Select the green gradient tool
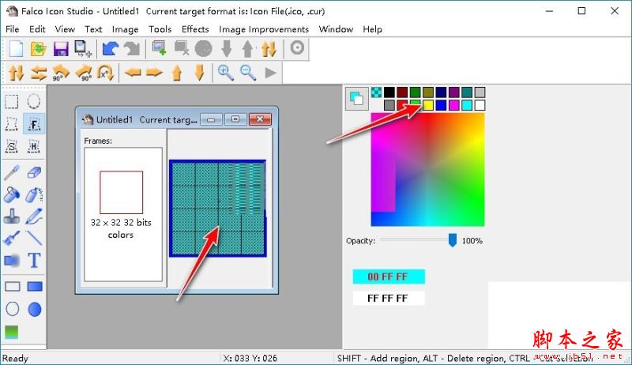Viewport: 632px width, 365px height. [x=12, y=333]
